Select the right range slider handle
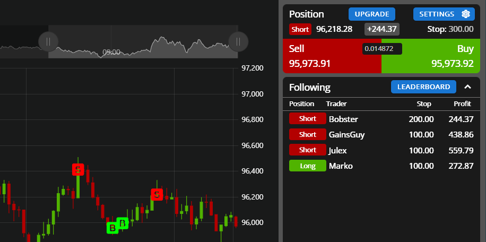Screen dimensions: 486x242 tap(238, 41)
